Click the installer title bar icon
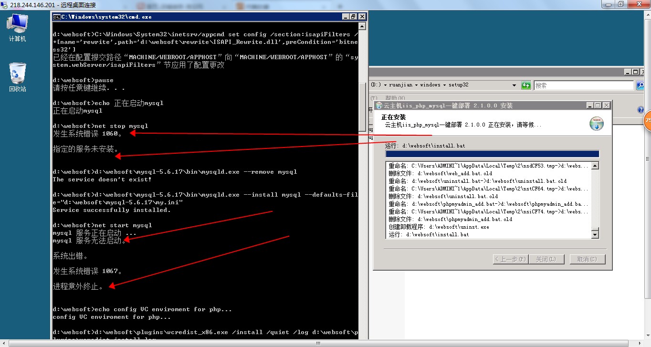Viewport: 651px width, 347px height. (x=379, y=105)
